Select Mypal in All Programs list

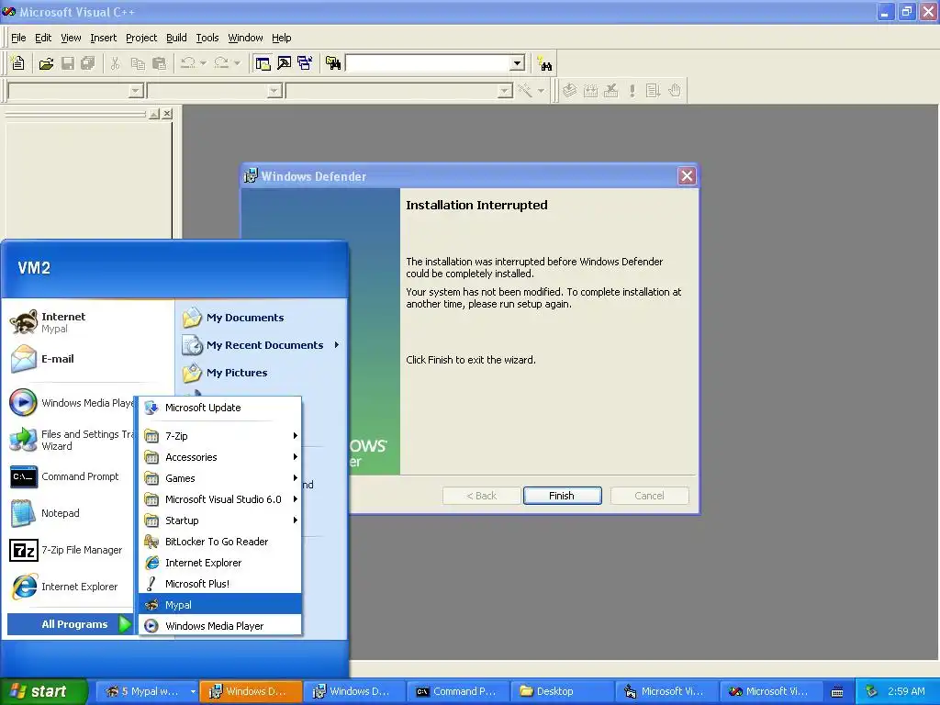[220, 604]
